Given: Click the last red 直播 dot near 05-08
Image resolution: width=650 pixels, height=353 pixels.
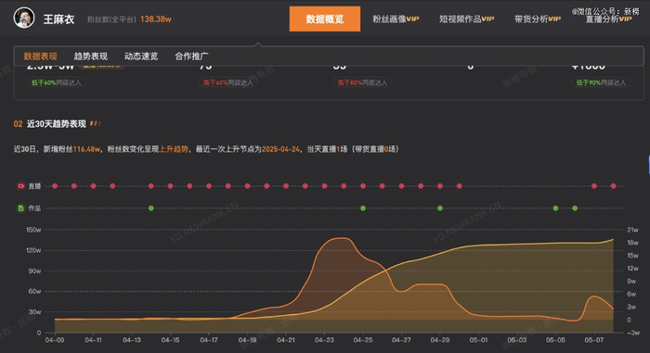Looking at the screenshot, I should pyautogui.click(x=613, y=186).
